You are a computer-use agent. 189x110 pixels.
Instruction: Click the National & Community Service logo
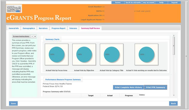pyautogui.click(x=14, y=9)
